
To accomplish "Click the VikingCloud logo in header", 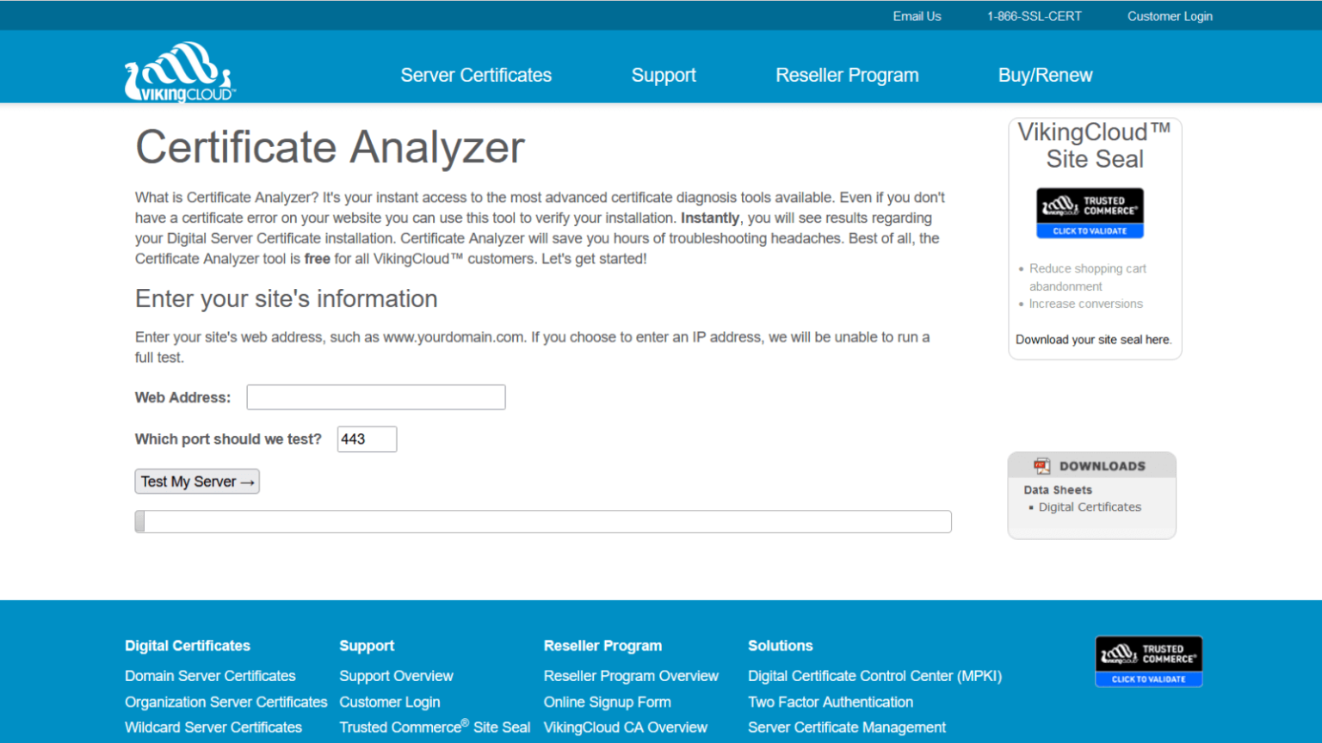I will pyautogui.click(x=179, y=72).
